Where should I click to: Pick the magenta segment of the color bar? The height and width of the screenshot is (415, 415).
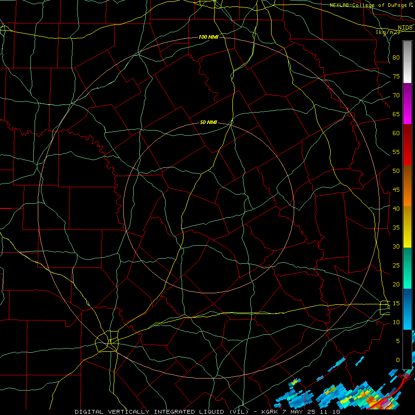(x=407, y=103)
